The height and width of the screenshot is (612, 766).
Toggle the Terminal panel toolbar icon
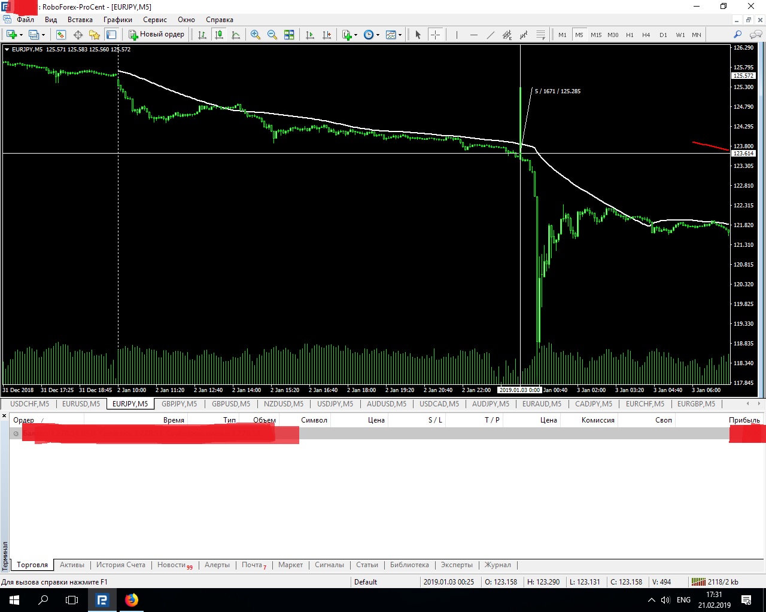[111, 35]
